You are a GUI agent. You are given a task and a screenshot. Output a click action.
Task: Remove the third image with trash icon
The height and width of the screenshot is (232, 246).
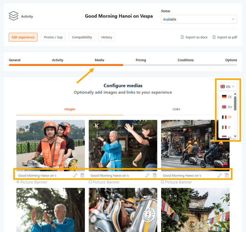227,175
